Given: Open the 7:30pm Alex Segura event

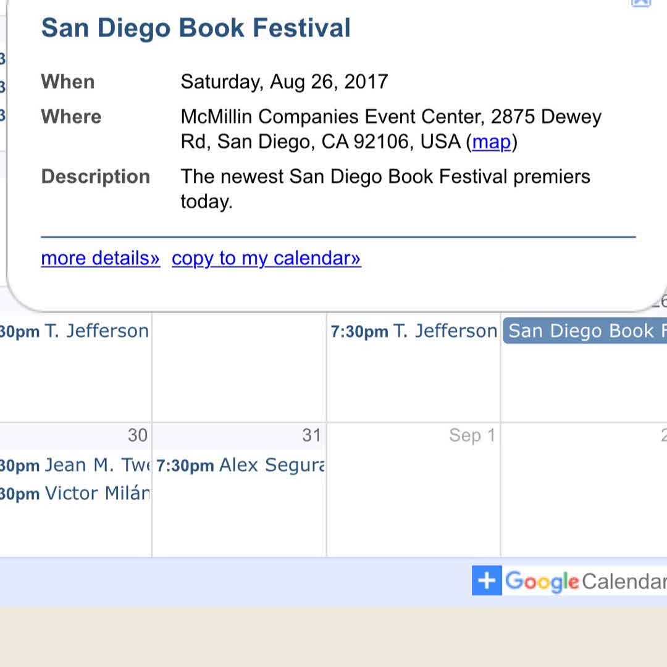Looking at the screenshot, I should [240, 465].
